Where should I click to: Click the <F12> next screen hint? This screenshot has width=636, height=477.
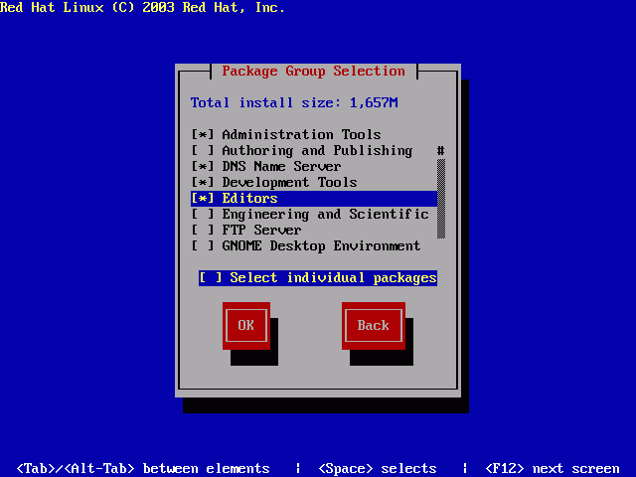(x=553, y=468)
